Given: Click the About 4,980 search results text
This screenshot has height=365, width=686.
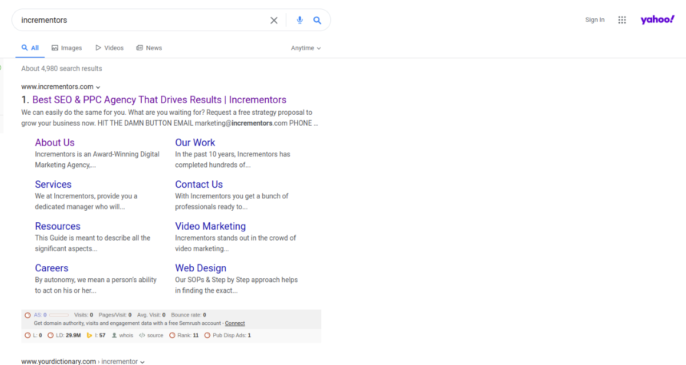Looking at the screenshot, I should tap(62, 69).
